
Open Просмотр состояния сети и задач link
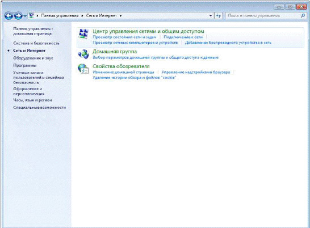[x=124, y=37]
